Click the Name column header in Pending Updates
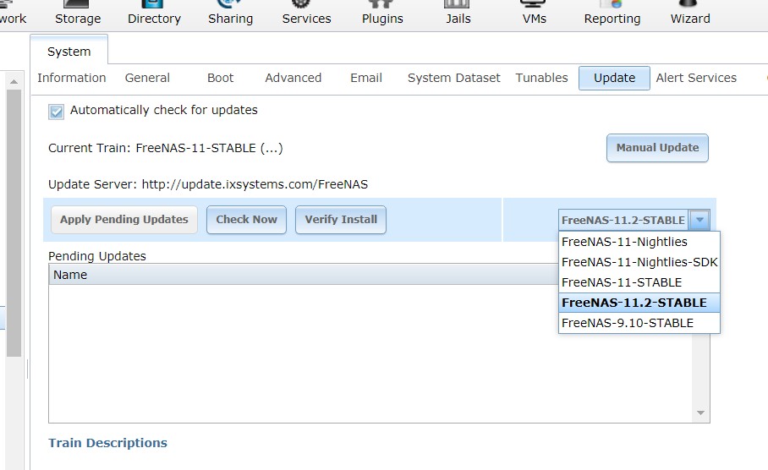 coord(303,275)
